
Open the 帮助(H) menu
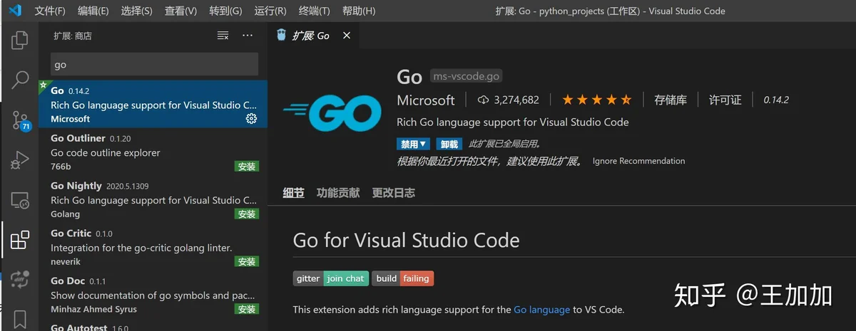tap(359, 11)
